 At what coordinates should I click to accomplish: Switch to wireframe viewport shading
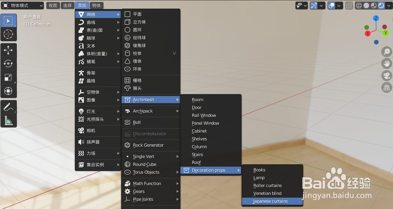pyautogui.click(x=359, y=5)
